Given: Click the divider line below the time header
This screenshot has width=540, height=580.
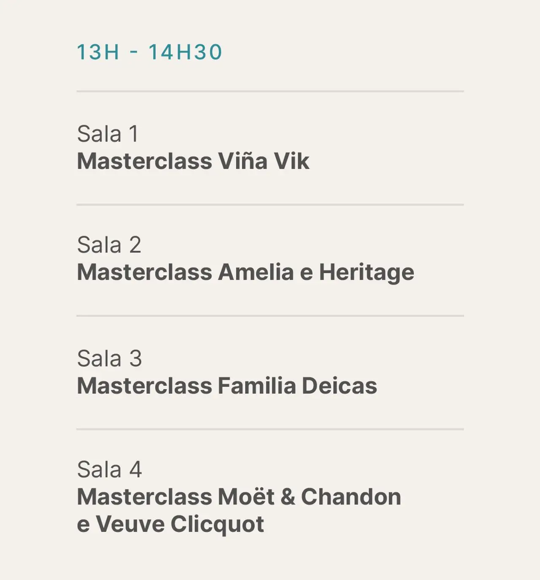Looking at the screenshot, I should click(270, 91).
